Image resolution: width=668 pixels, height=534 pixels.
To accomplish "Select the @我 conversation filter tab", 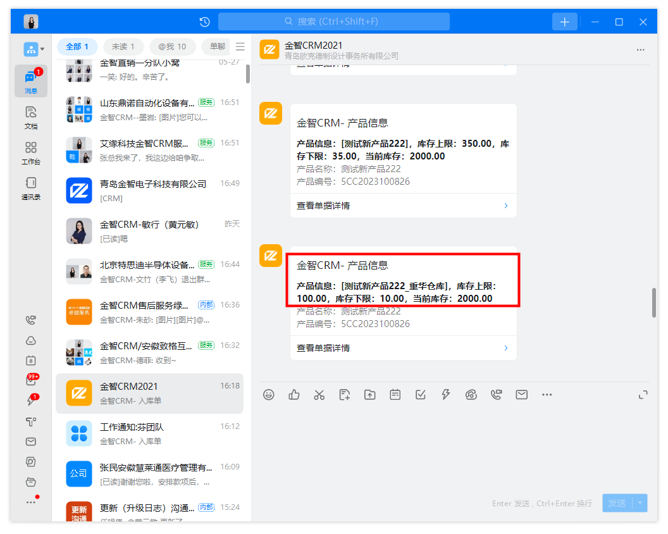I will (x=172, y=46).
